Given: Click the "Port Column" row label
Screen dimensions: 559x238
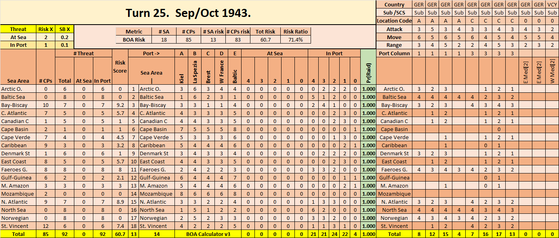Looking at the screenshot, I should tap(394, 53).
